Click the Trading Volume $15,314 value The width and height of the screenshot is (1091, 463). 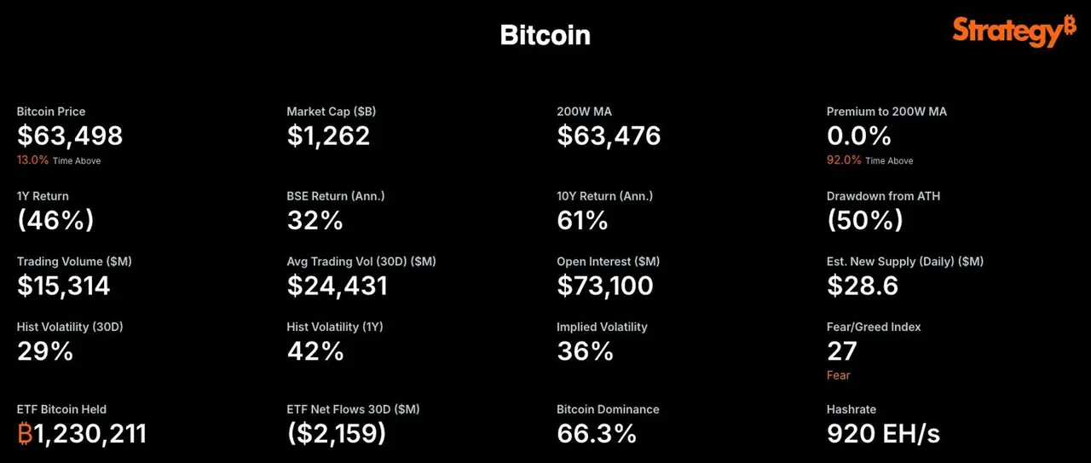[x=64, y=286]
